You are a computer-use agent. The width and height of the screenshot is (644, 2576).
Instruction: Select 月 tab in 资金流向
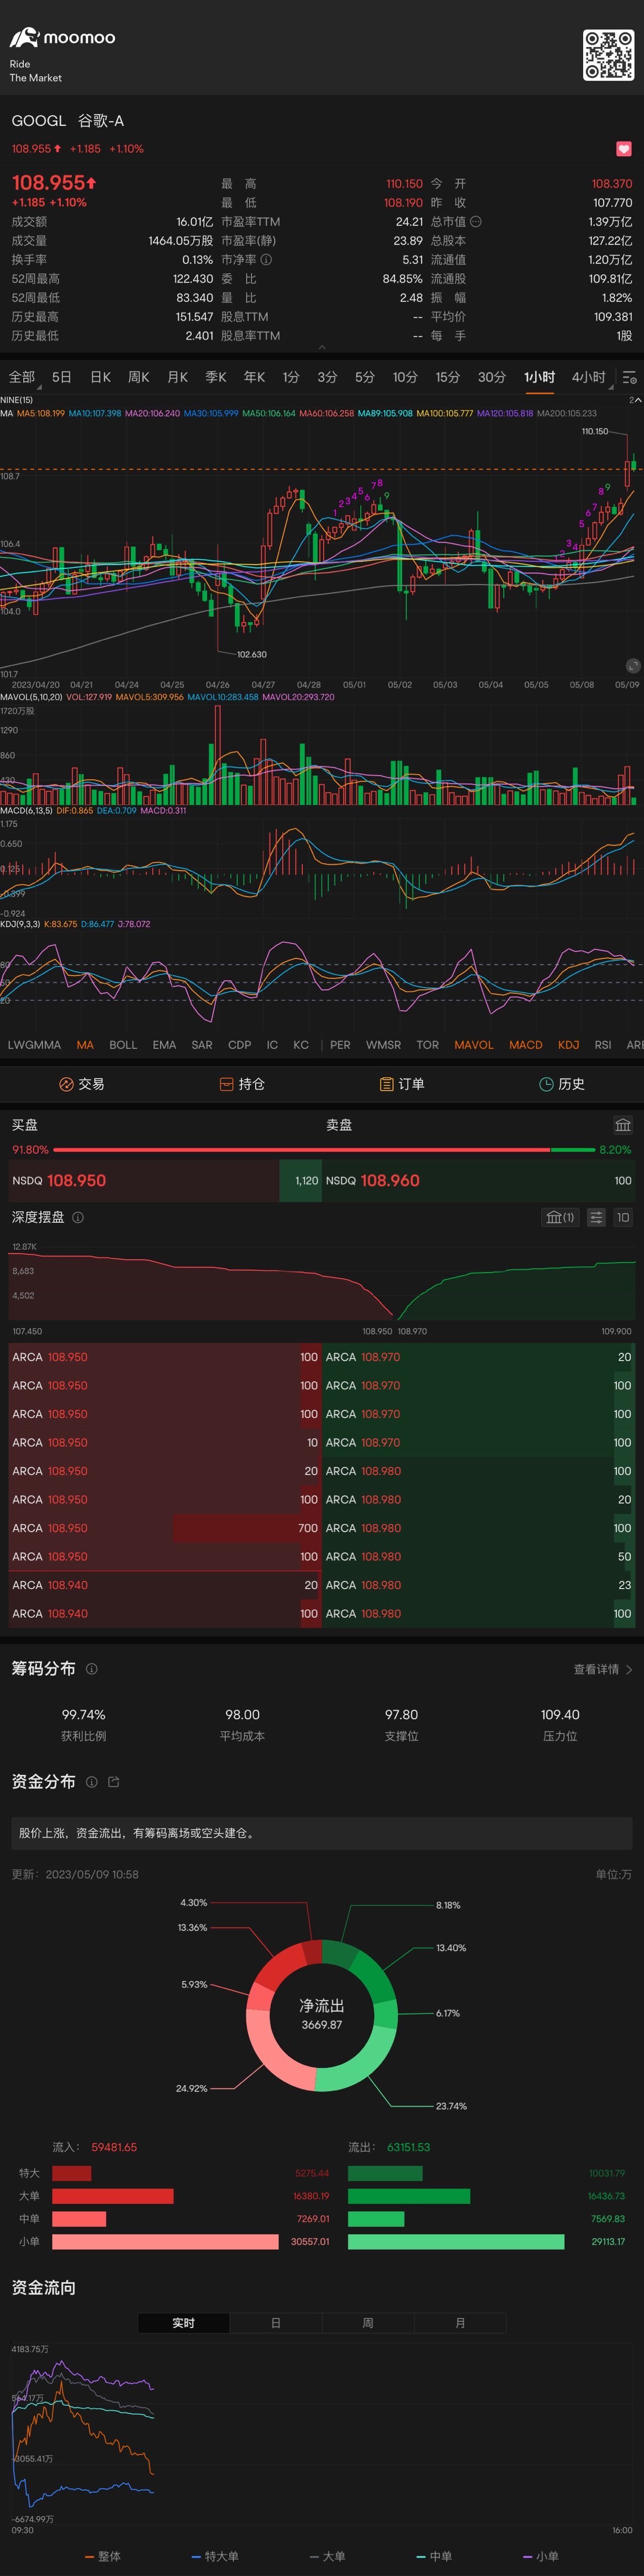coord(460,2323)
